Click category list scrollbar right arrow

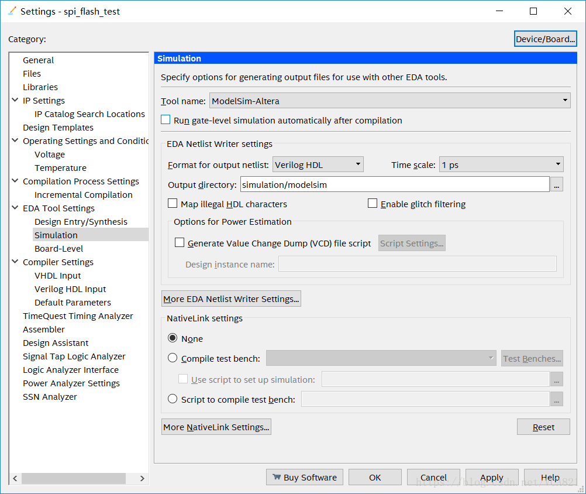[142, 478]
